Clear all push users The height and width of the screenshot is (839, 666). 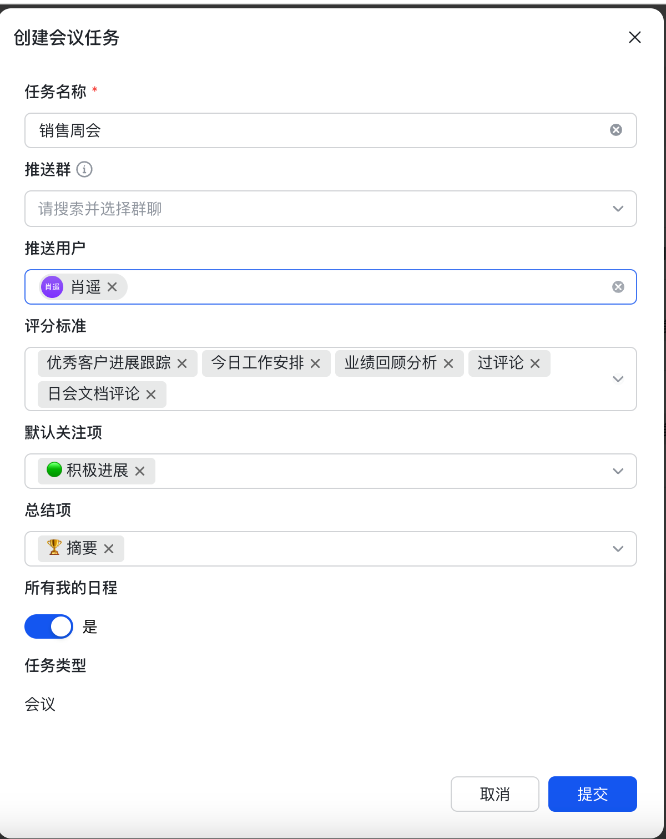618,287
